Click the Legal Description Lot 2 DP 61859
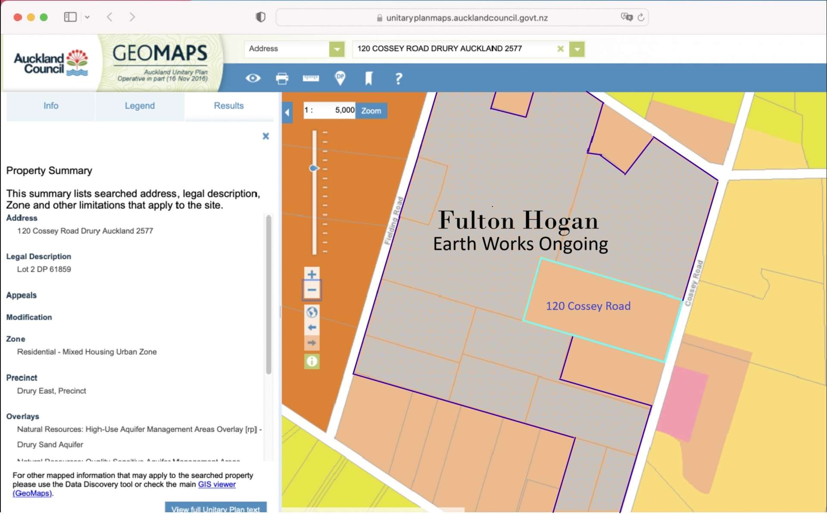 coord(44,269)
